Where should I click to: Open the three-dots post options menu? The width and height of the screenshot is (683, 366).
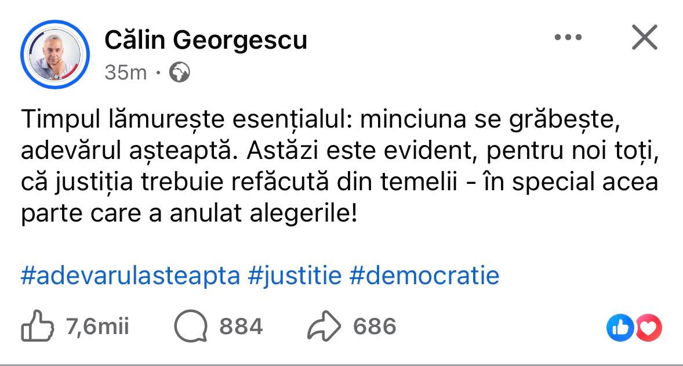pyautogui.click(x=568, y=38)
